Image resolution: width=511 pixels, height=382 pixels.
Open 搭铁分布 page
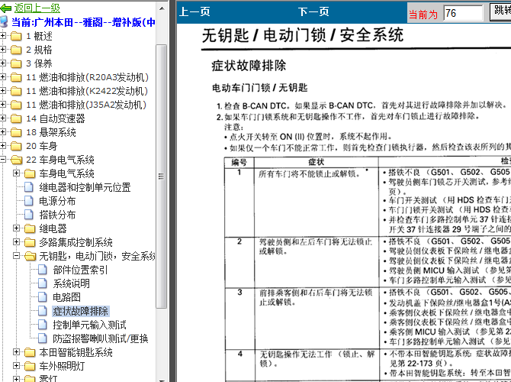click(x=57, y=215)
